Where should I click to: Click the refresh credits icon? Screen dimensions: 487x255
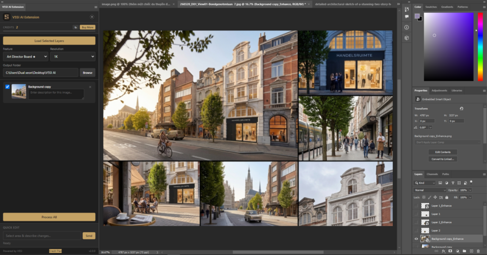75,28
